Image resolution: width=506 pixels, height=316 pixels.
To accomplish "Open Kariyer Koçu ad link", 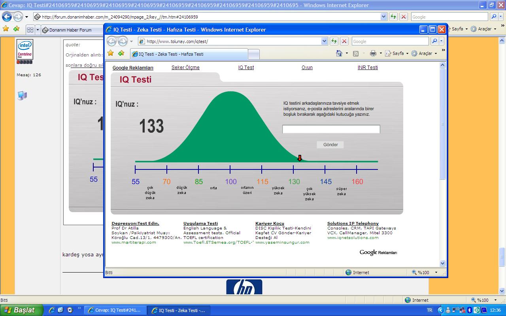I will pos(270,223).
